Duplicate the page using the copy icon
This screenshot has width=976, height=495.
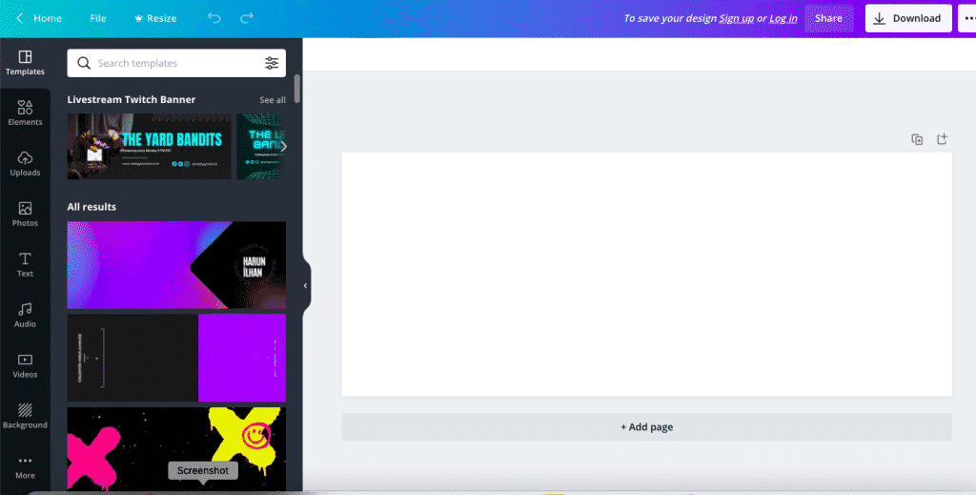point(917,139)
